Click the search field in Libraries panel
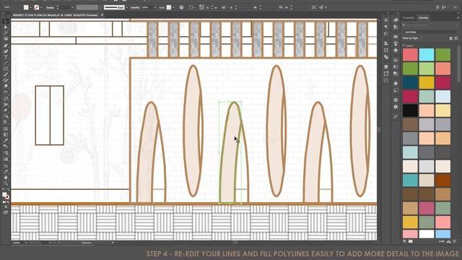 pos(430,25)
